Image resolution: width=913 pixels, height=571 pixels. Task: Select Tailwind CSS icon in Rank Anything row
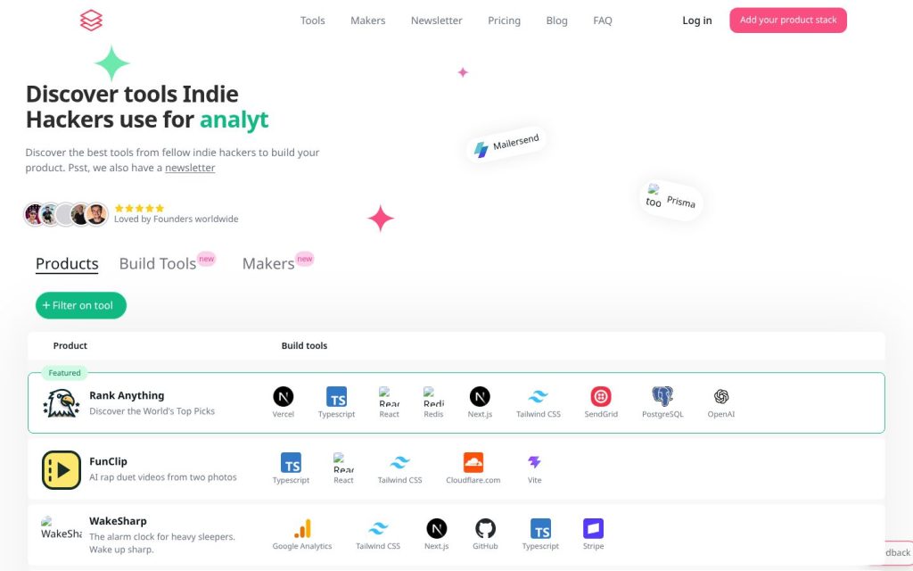pyautogui.click(x=538, y=397)
